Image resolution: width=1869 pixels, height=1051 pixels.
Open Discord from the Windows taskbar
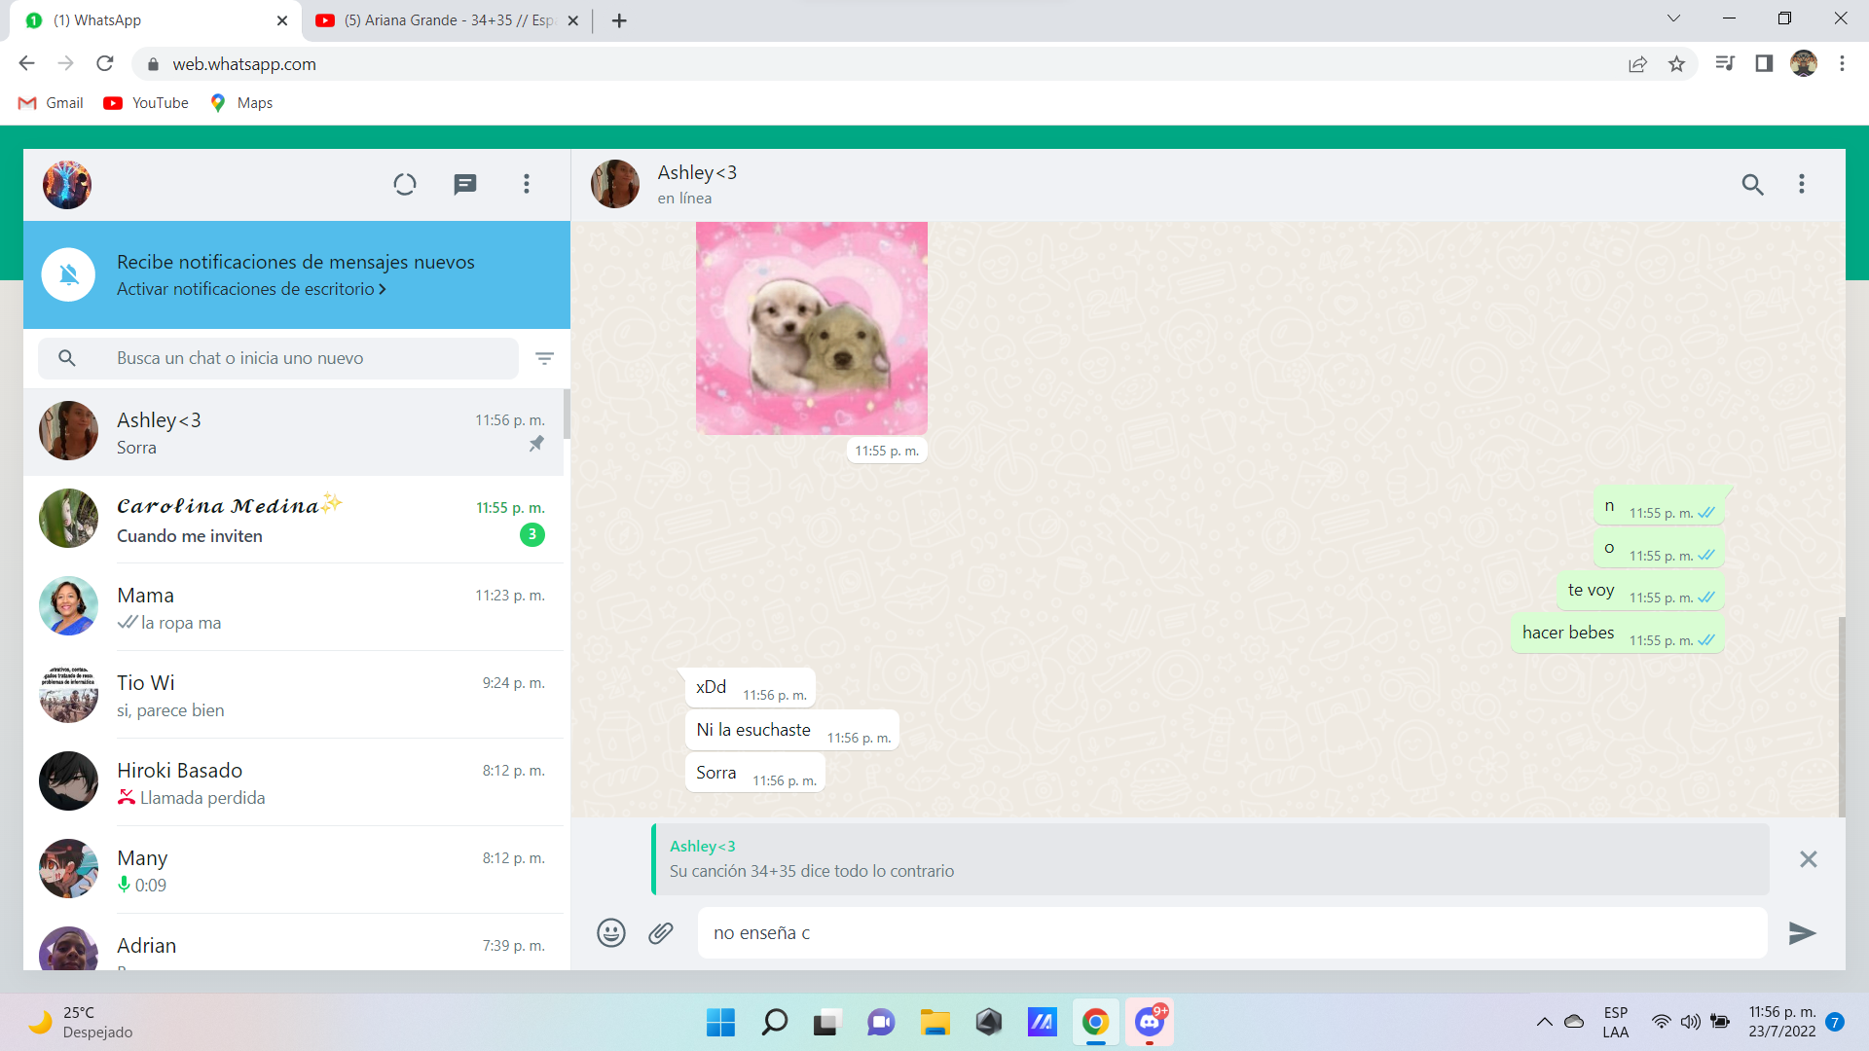(x=1150, y=1022)
